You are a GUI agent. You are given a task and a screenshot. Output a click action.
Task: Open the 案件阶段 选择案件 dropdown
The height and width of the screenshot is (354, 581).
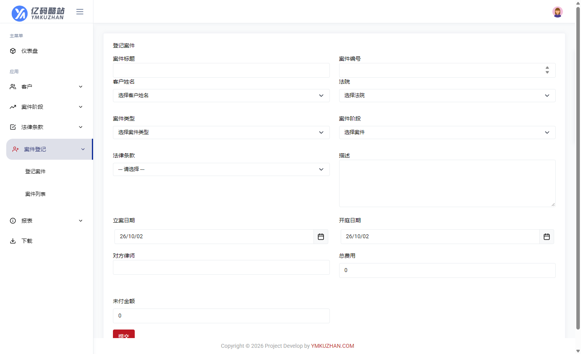pos(447,133)
